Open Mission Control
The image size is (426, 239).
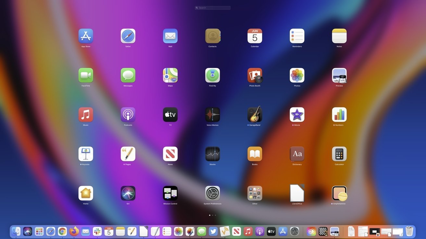(170, 193)
